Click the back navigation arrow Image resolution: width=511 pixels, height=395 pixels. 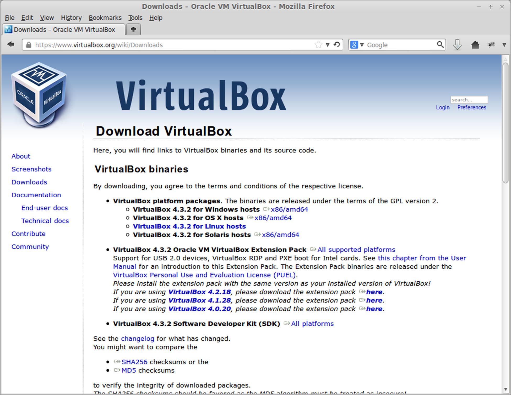click(x=10, y=44)
